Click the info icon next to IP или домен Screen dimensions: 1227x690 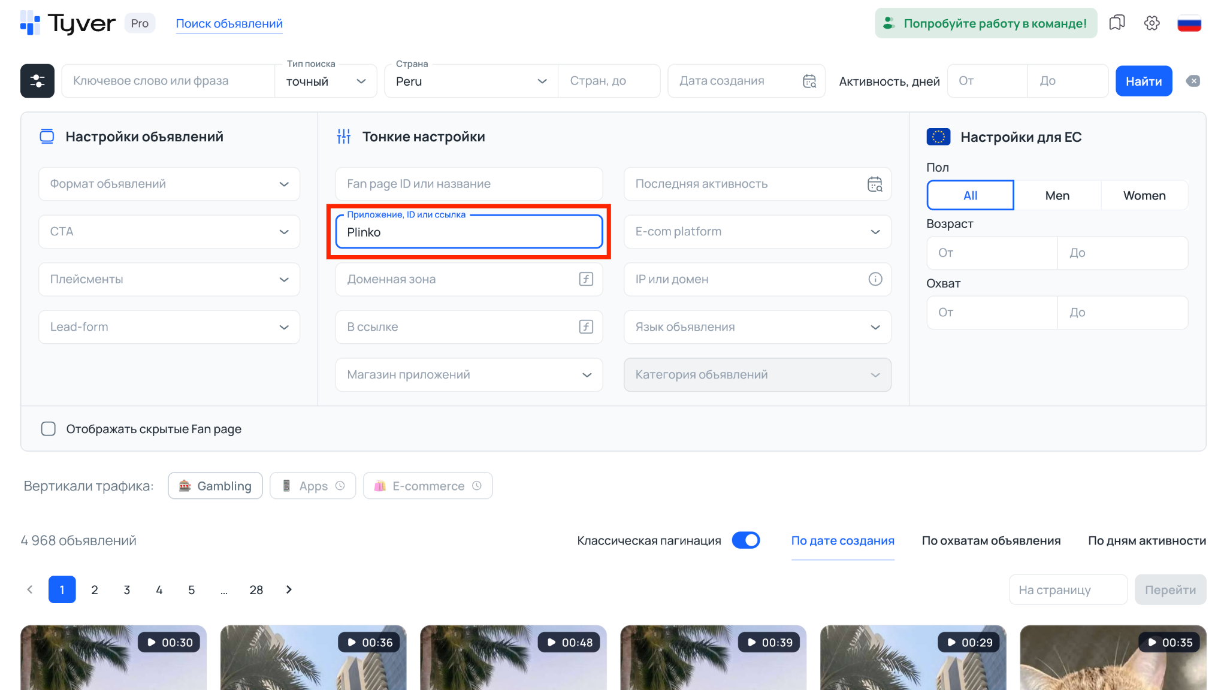click(x=875, y=279)
